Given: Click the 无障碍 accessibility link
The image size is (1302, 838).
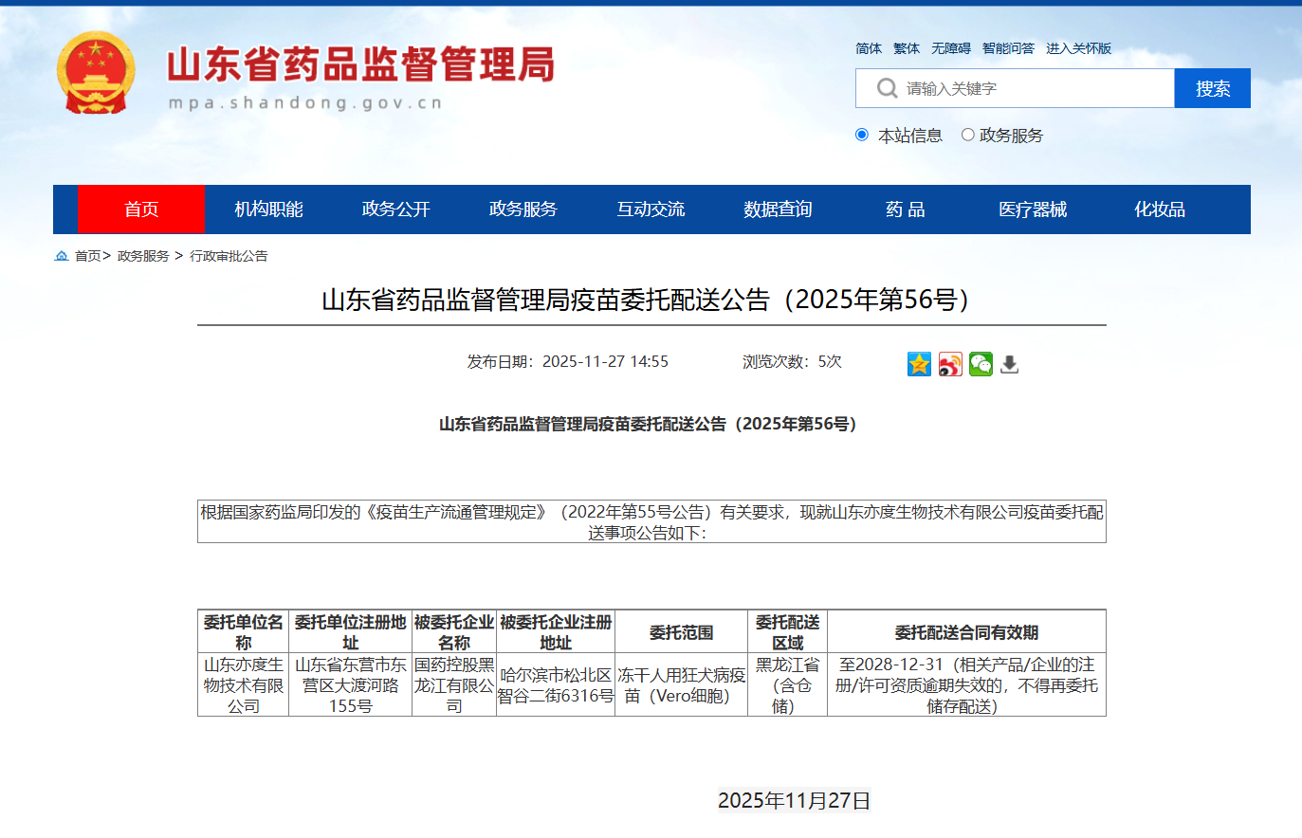Looking at the screenshot, I should 951,48.
